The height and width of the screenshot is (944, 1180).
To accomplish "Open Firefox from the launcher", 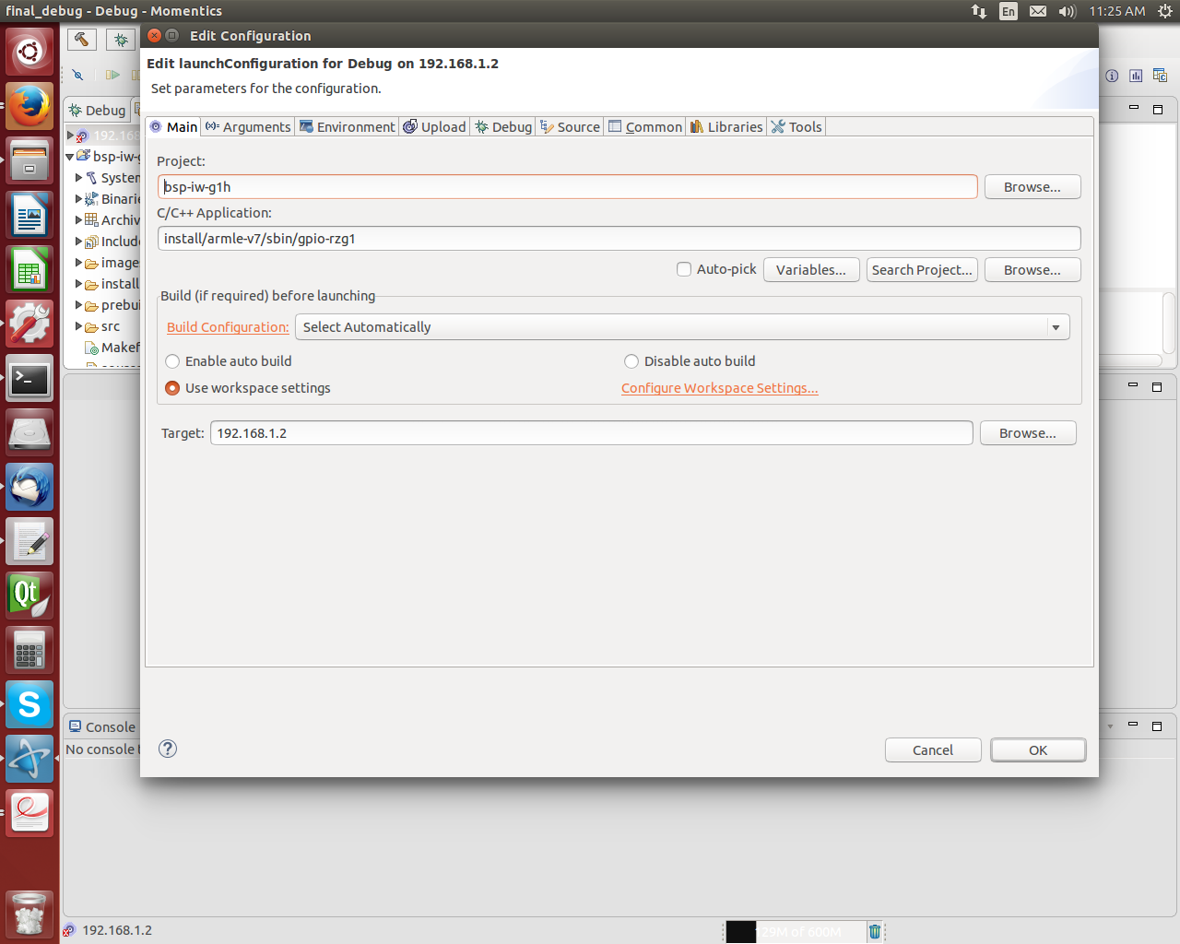I will pyautogui.click(x=29, y=107).
